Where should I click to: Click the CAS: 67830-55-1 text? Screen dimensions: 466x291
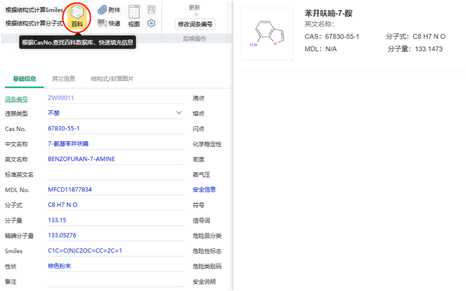(331, 36)
